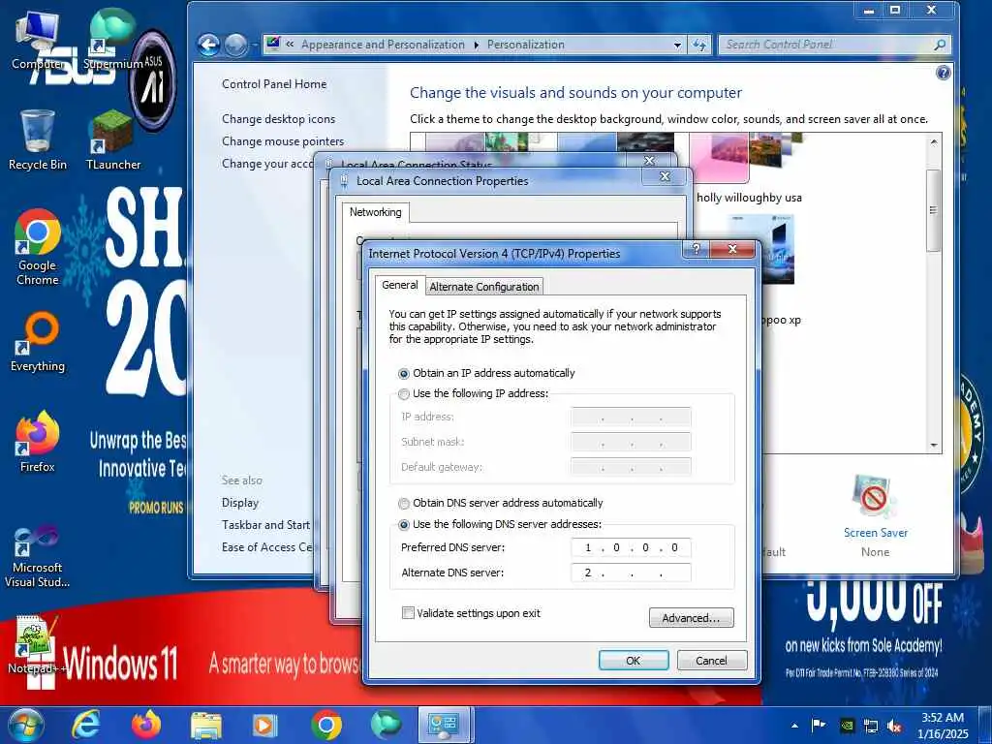The width and height of the screenshot is (992, 744).
Task: Select the Control Panel taskbar button
Action: click(444, 725)
